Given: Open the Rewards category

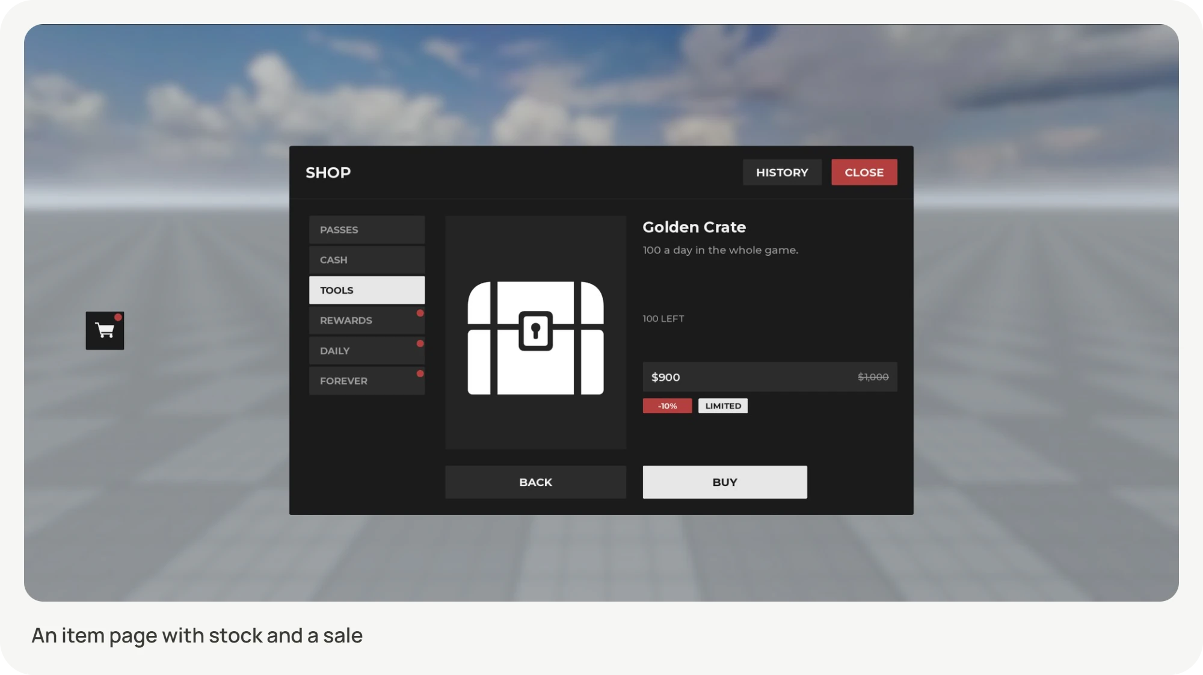Looking at the screenshot, I should tap(367, 320).
